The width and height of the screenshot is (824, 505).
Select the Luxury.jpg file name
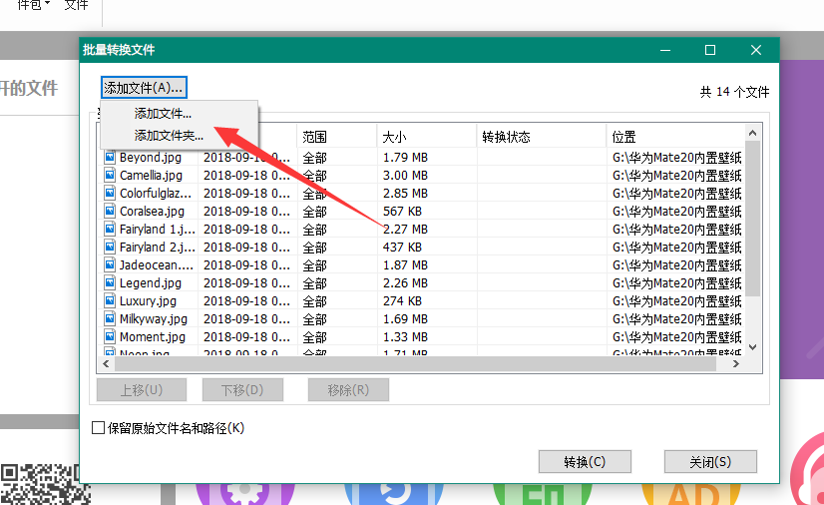(148, 300)
